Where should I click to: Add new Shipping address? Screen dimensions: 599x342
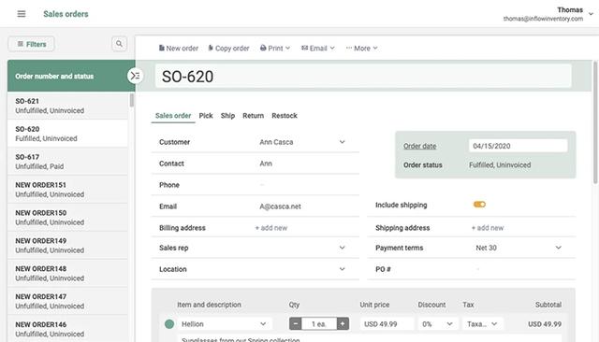click(488, 228)
